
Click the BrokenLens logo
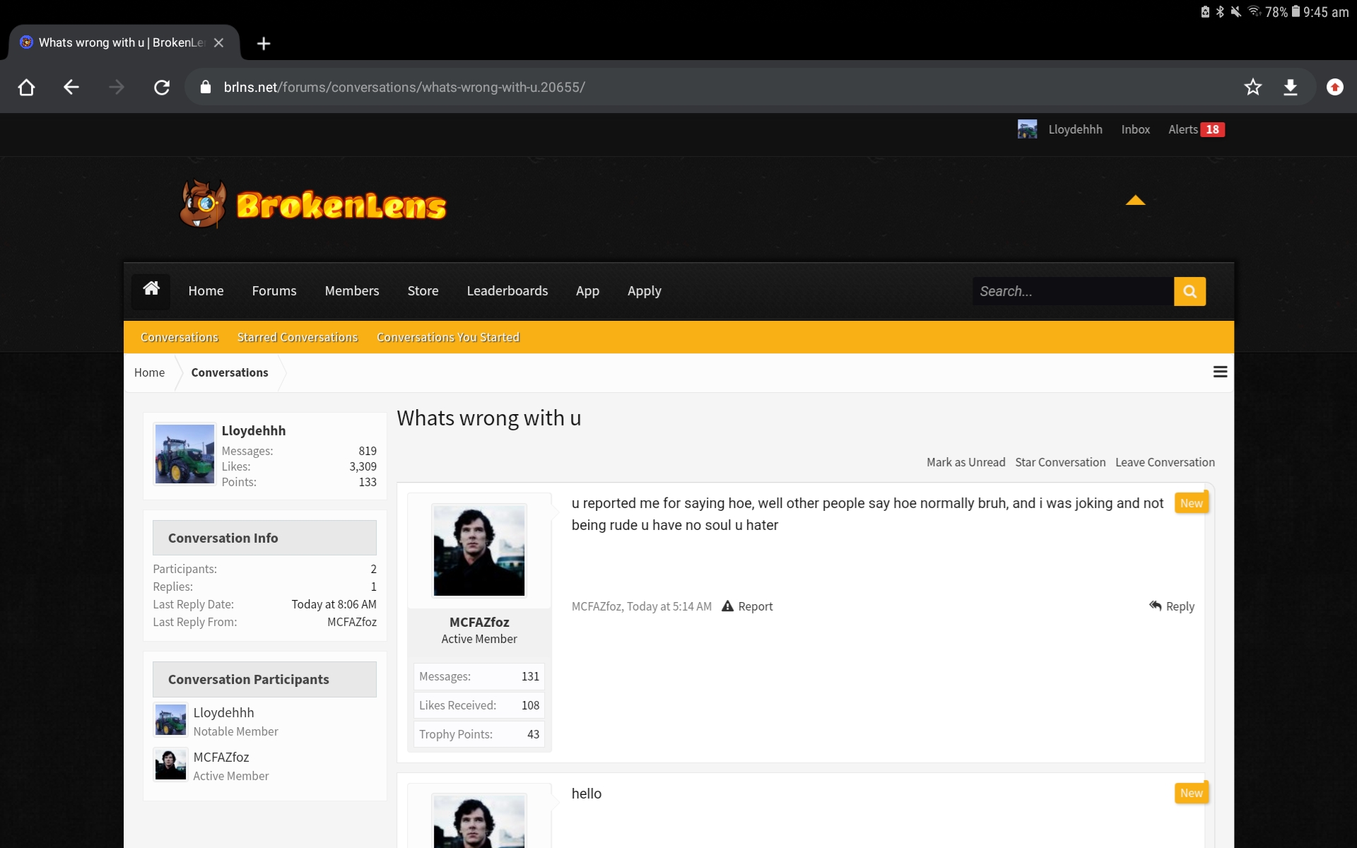pos(312,204)
